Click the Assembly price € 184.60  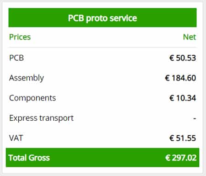[x=180, y=78]
